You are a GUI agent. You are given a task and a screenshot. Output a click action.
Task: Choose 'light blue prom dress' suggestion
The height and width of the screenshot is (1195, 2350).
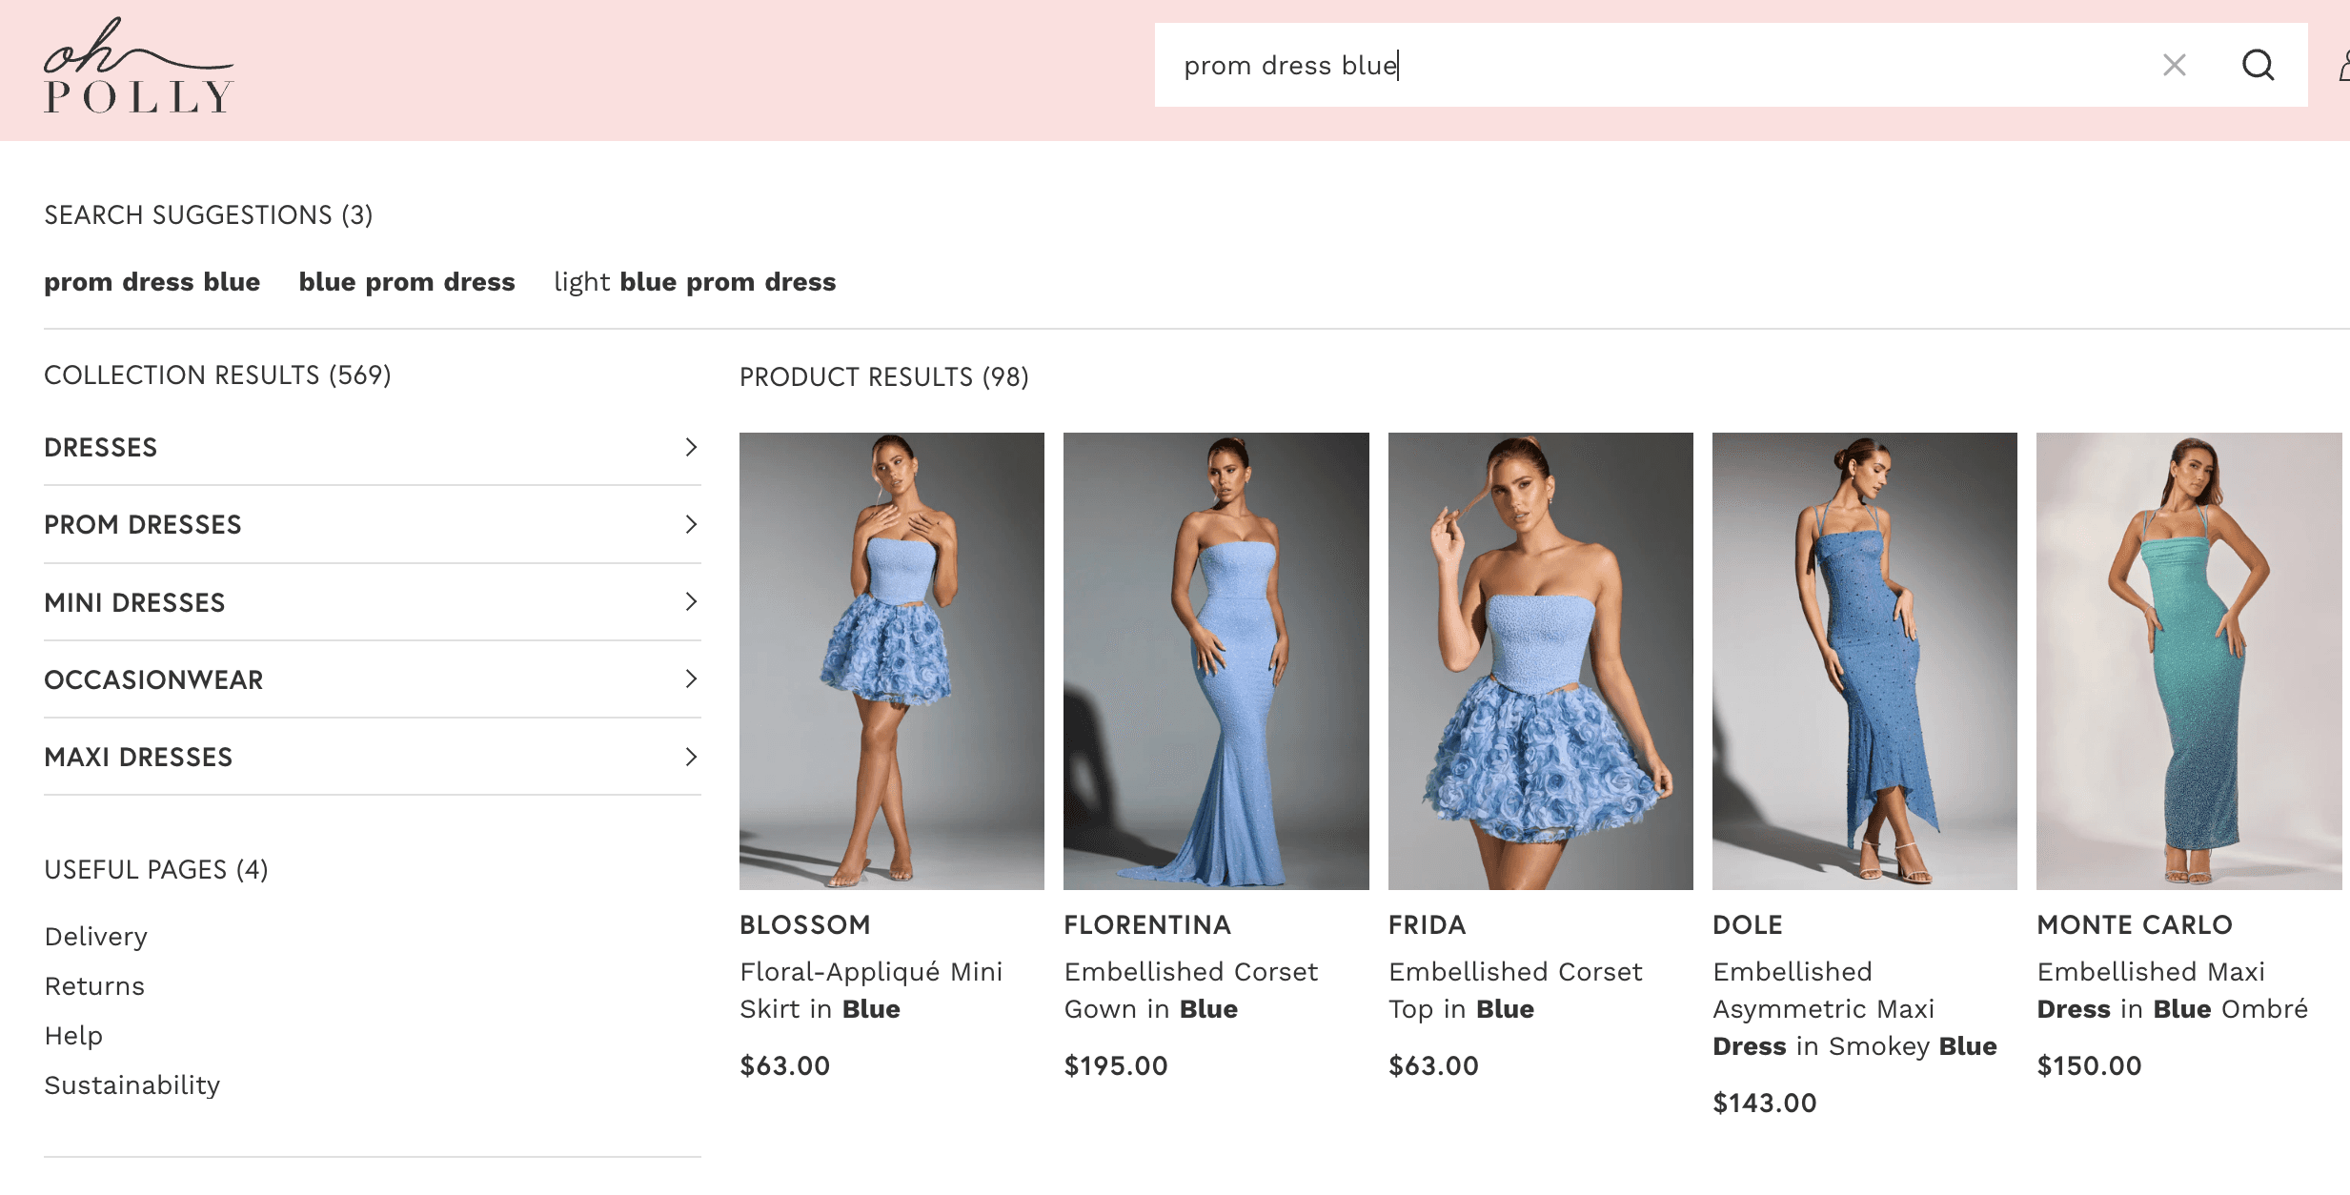[695, 282]
